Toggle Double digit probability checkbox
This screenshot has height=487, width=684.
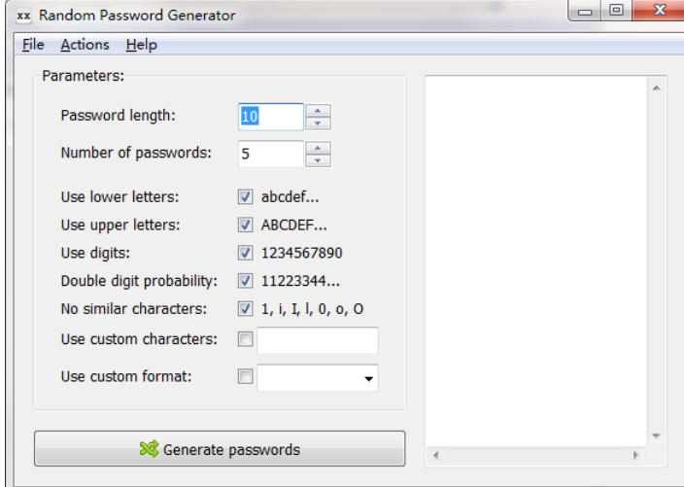(x=246, y=282)
